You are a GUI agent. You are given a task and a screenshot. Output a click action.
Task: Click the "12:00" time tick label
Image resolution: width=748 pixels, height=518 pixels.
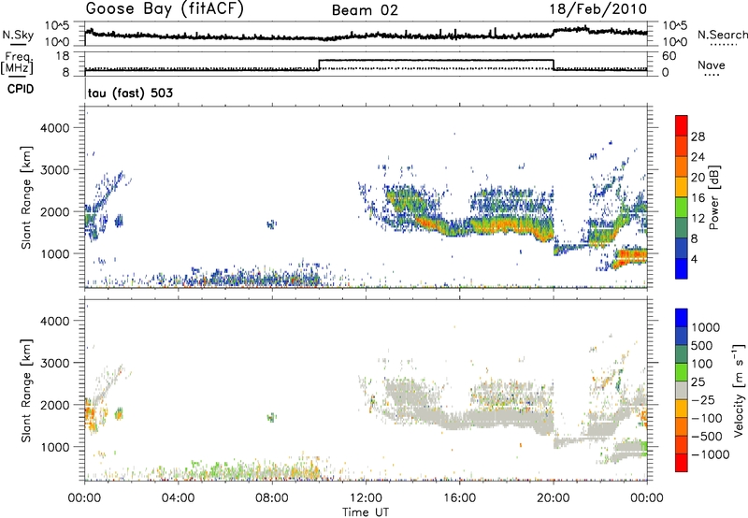(366, 498)
